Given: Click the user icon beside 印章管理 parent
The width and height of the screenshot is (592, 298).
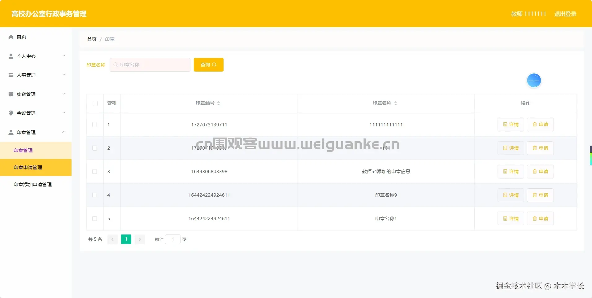Looking at the screenshot, I should (x=11, y=132).
